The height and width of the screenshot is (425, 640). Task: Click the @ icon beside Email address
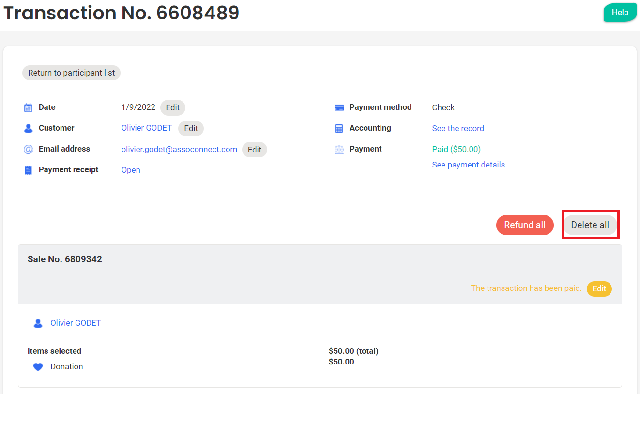tap(28, 149)
